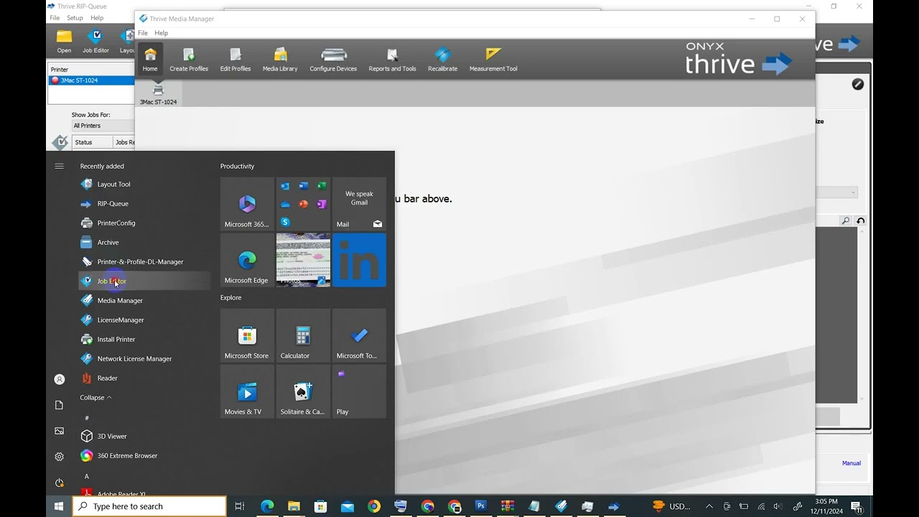This screenshot has width=919, height=517.
Task: Open the Movies & TV tile
Action: coord(247,391)
